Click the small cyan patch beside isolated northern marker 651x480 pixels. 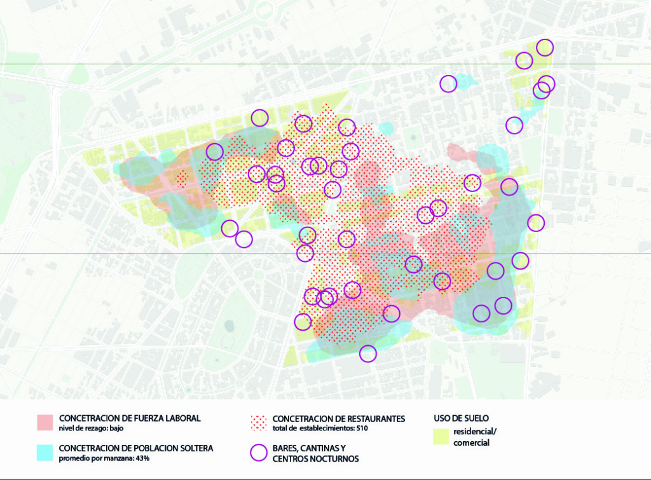pyautogui.click(x=466, y=81)
